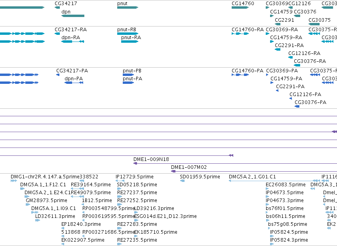
Task: Select the CG30369-PA protein label
Action: 282,71
